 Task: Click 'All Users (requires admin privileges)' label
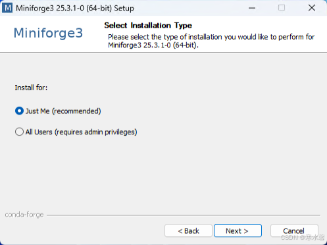[81, 132]
